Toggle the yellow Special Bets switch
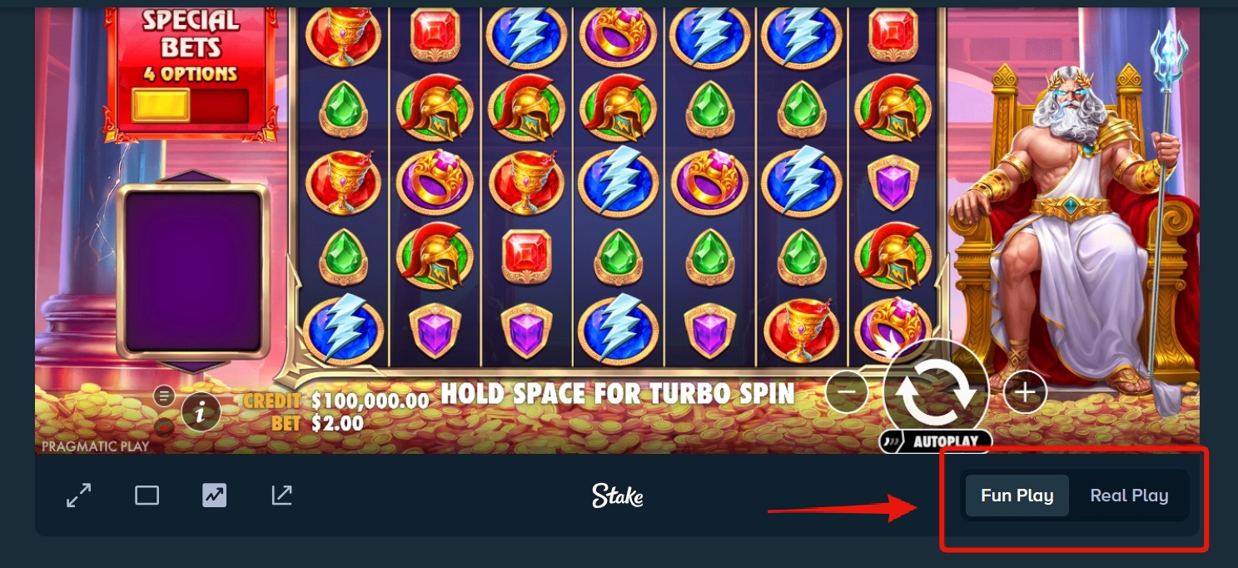Image resolution: width=1238 pixels, height=568 pixels. pyautogui.click(x=191, y=106)
